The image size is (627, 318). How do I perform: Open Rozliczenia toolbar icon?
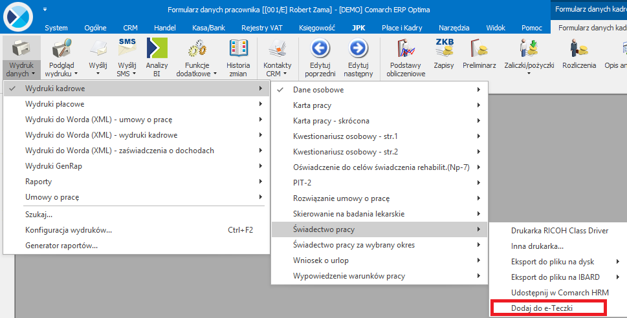(x=578, y=50)
